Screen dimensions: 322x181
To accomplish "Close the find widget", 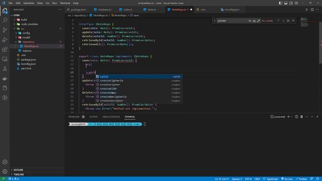I will pyautogui.click(x=293, y=21).
